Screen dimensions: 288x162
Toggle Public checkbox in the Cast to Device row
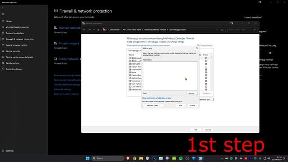click(206, 78)
